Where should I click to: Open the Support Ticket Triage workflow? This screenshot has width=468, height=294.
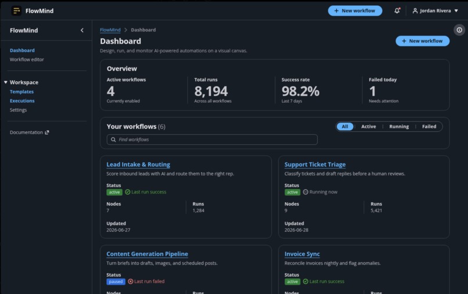(315, 164)
